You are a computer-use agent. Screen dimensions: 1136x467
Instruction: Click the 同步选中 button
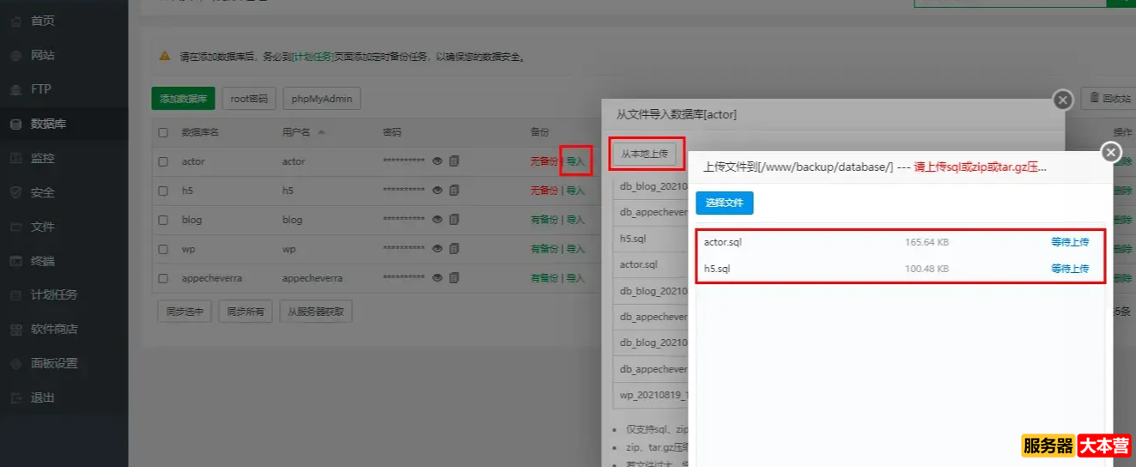(185, 312)
